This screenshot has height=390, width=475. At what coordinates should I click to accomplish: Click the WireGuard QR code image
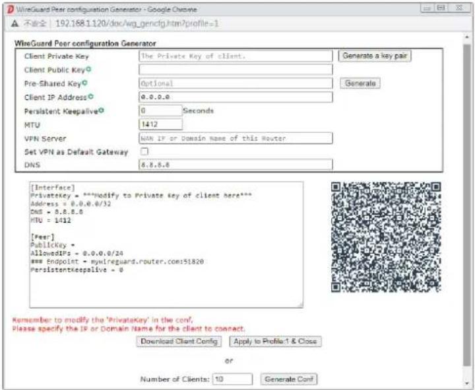click(x=386, y=237)
